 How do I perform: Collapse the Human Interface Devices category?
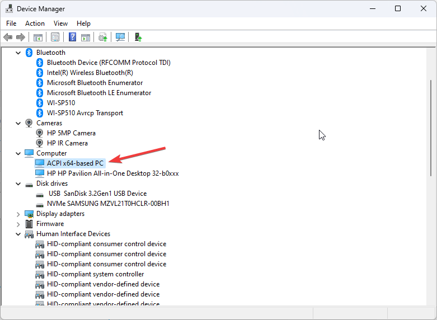pos(18,234)
